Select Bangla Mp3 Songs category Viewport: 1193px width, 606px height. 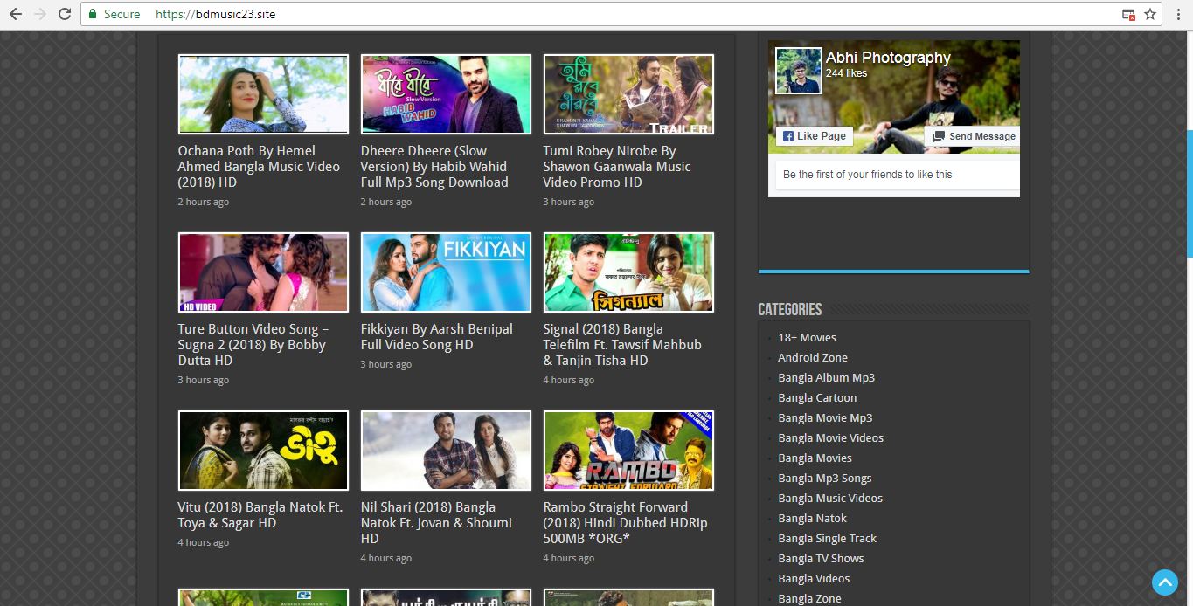click(824, 478)
